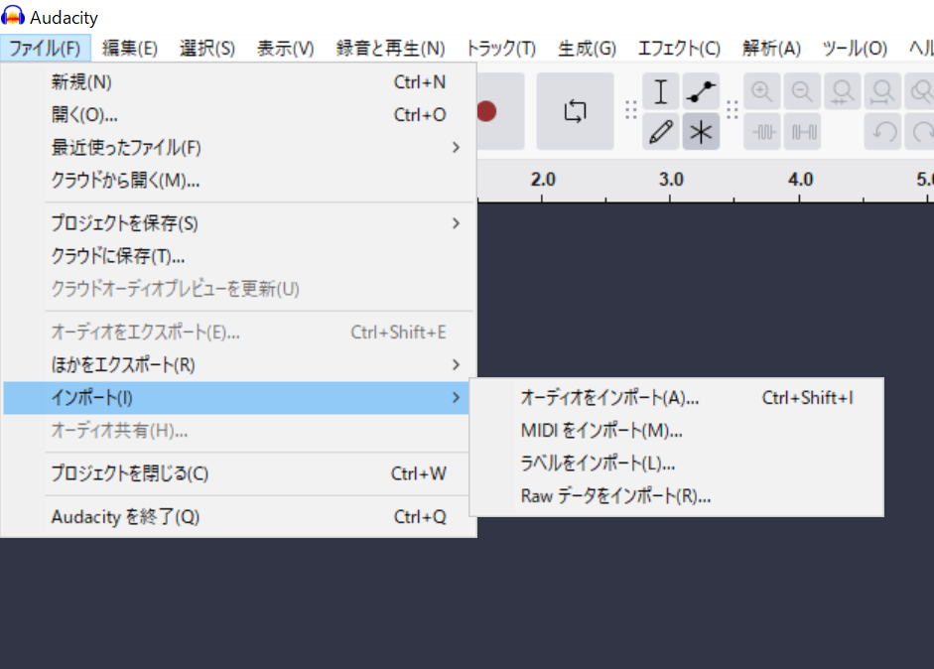Viewport: 934px width, 669px height.
Task: Choose ラベルをインポート(L)... submenu item
Action: pyautogui.click(x=677, y=463)
